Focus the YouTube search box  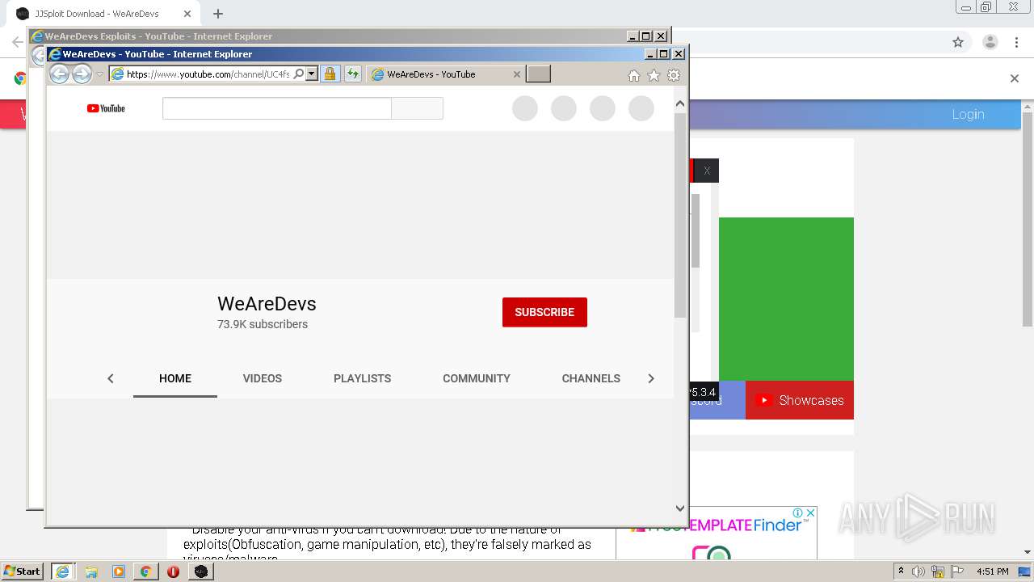[276, 108]
